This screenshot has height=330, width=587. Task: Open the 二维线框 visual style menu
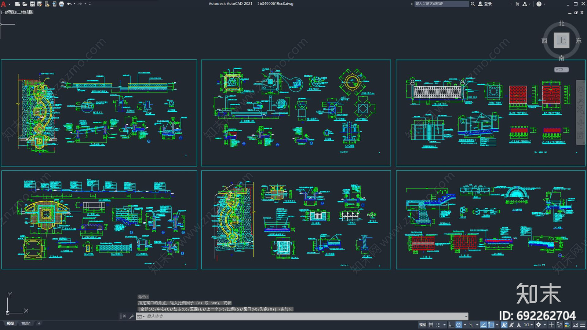point(25,12)
